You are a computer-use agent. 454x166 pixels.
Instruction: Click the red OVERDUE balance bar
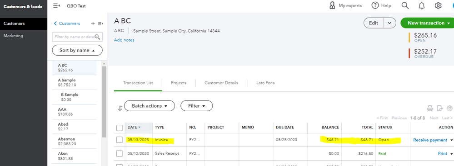tap(409, 54)
